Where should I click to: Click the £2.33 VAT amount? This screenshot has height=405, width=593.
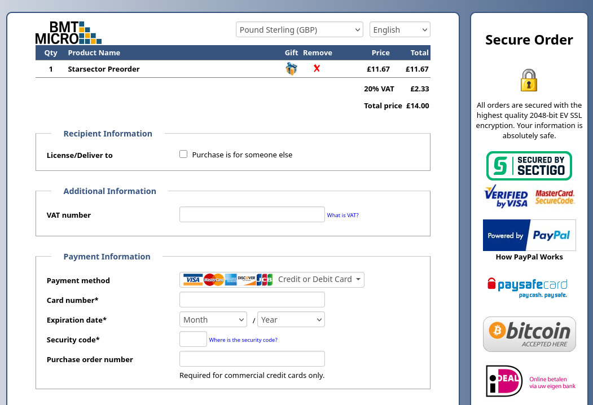[x=420, y=89]
